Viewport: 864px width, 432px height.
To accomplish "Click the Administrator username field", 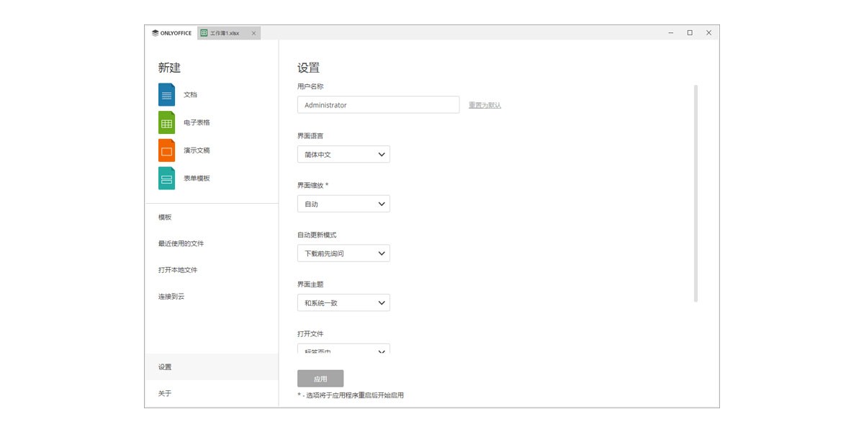I will pos(378,104).
